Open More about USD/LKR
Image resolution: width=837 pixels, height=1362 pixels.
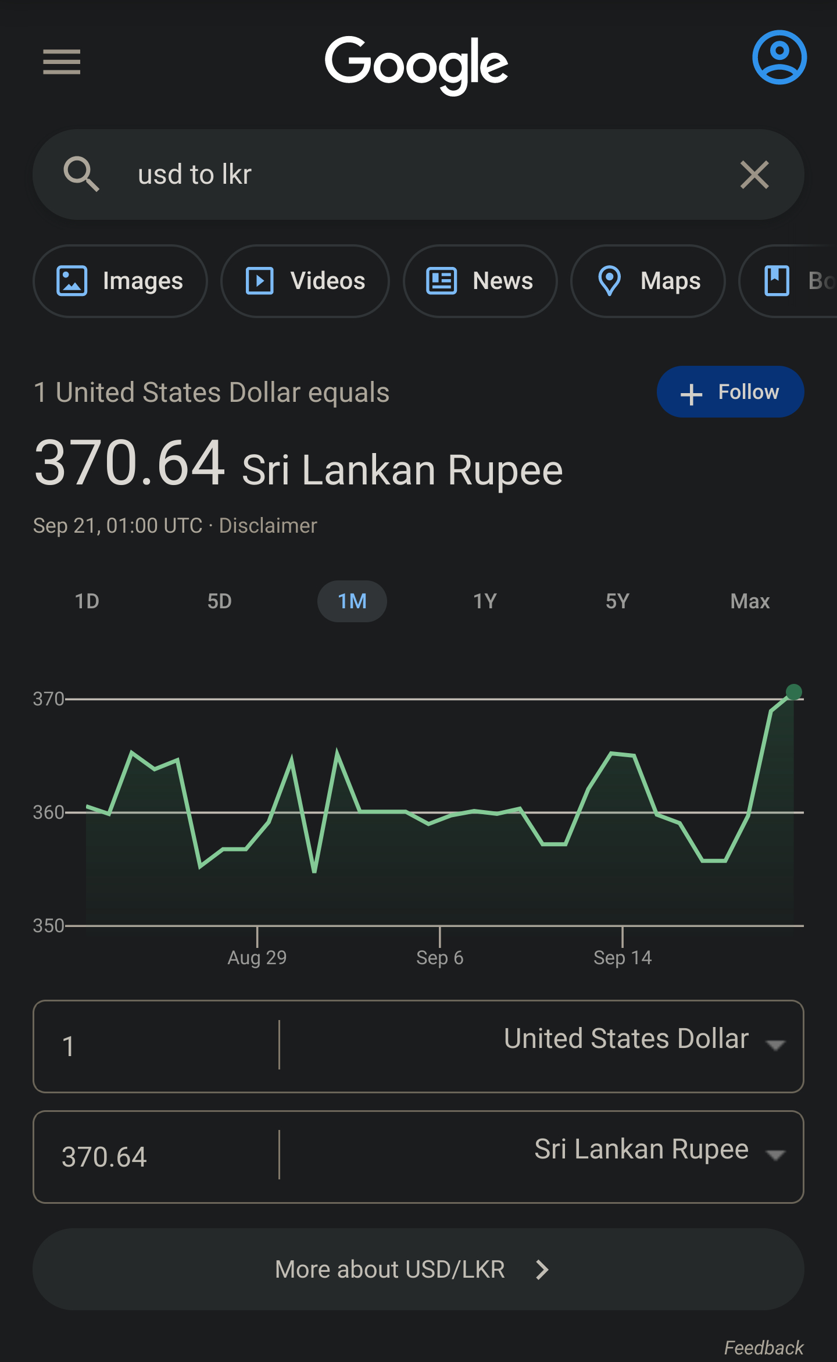click(419, 1270)
